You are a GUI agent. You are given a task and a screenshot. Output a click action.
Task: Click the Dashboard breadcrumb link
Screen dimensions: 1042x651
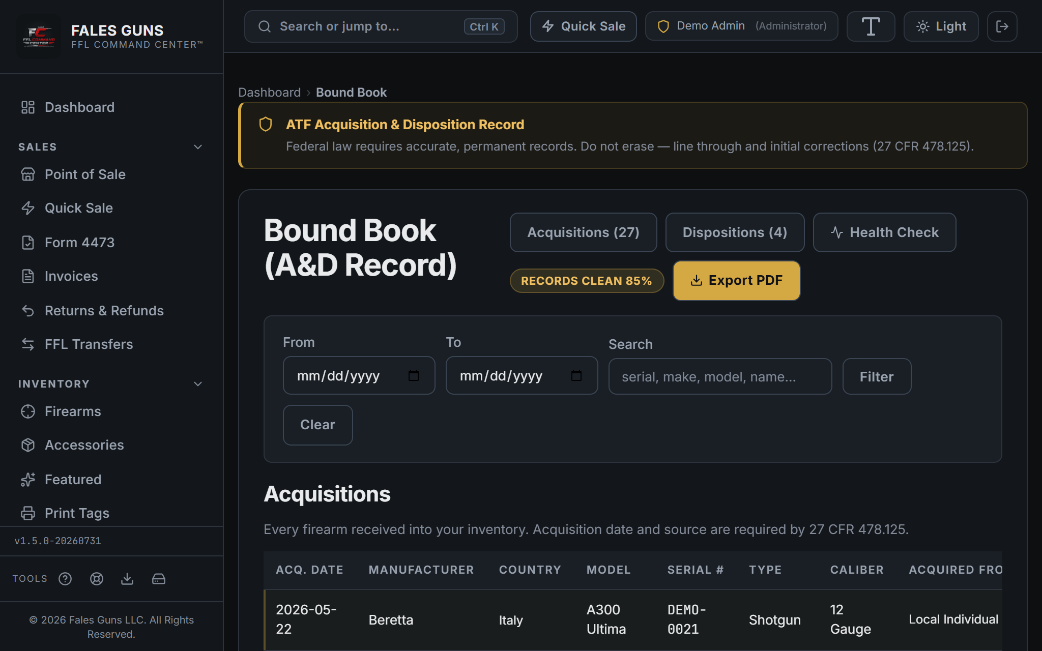269,93
